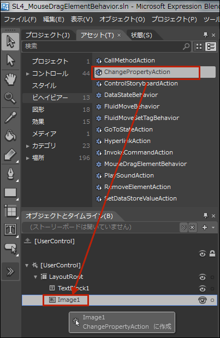Select the Paint Bucket tool

click(10, 136)
